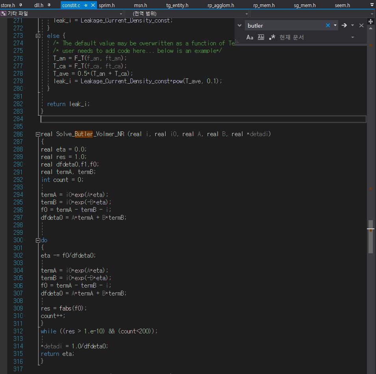Viewport: 376px width, 374px height.
Task: Open the msn.h tab
Action: [x=140, y=5]
